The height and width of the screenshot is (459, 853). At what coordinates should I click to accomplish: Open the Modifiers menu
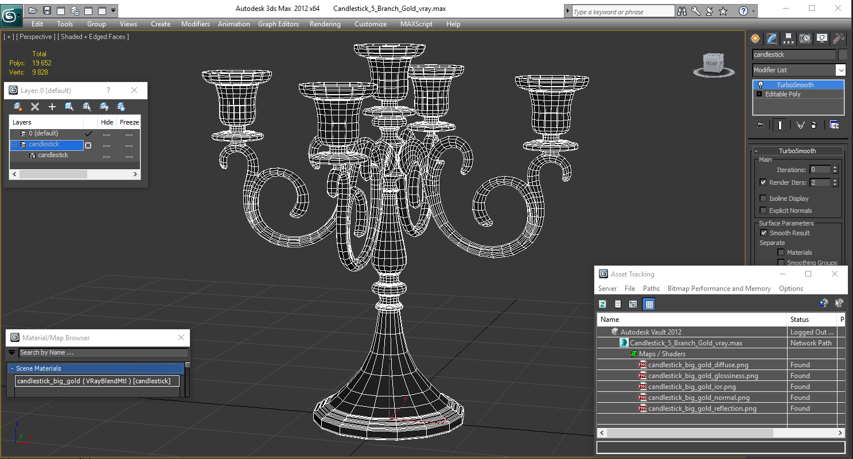pos(196,24)
